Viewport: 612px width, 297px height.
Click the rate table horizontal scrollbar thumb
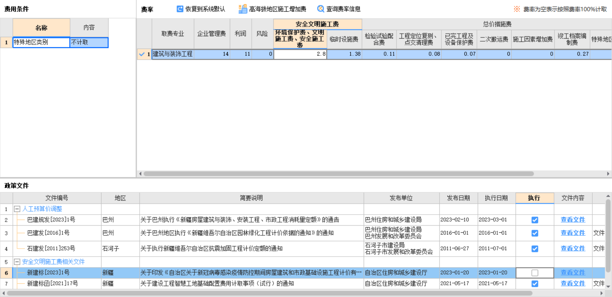pyautogui.click(x=339, y=174)
